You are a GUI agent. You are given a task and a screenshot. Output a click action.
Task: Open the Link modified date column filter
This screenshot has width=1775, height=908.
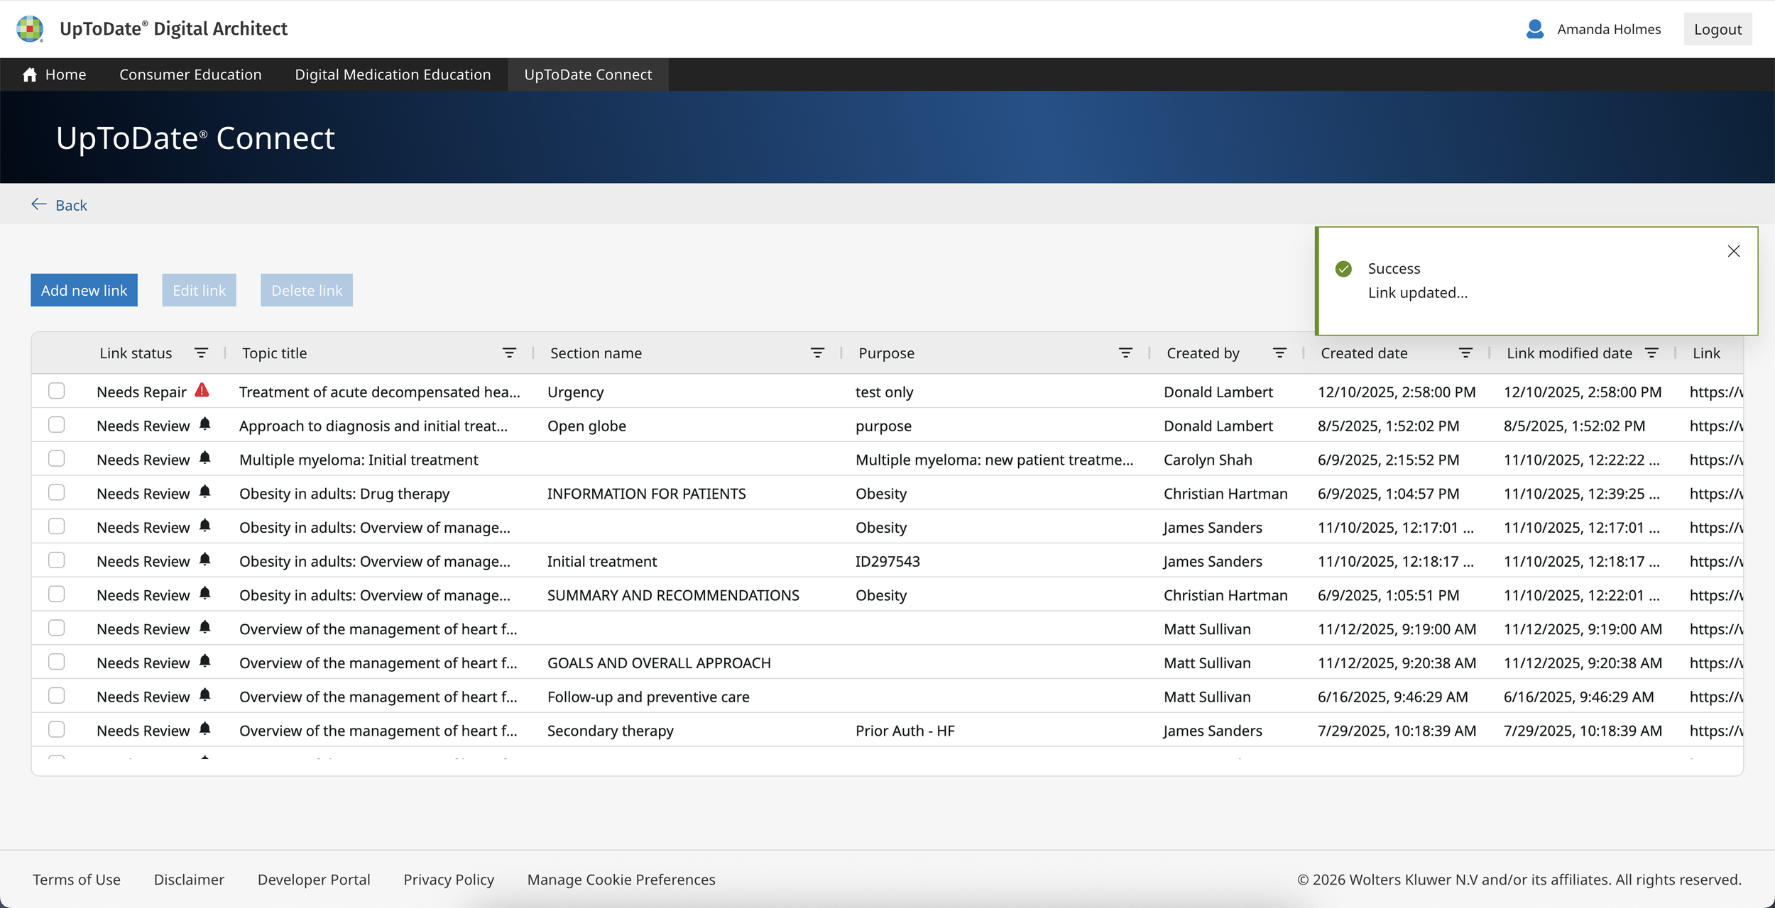pos(1651,353)
